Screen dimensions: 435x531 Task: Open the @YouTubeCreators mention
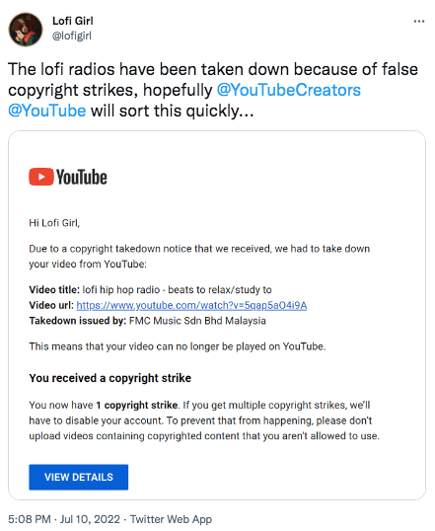tap(288, 90)
